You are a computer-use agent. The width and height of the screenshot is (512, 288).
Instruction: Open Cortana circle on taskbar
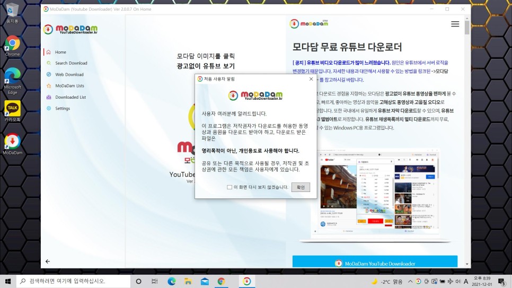click(138, 281)
